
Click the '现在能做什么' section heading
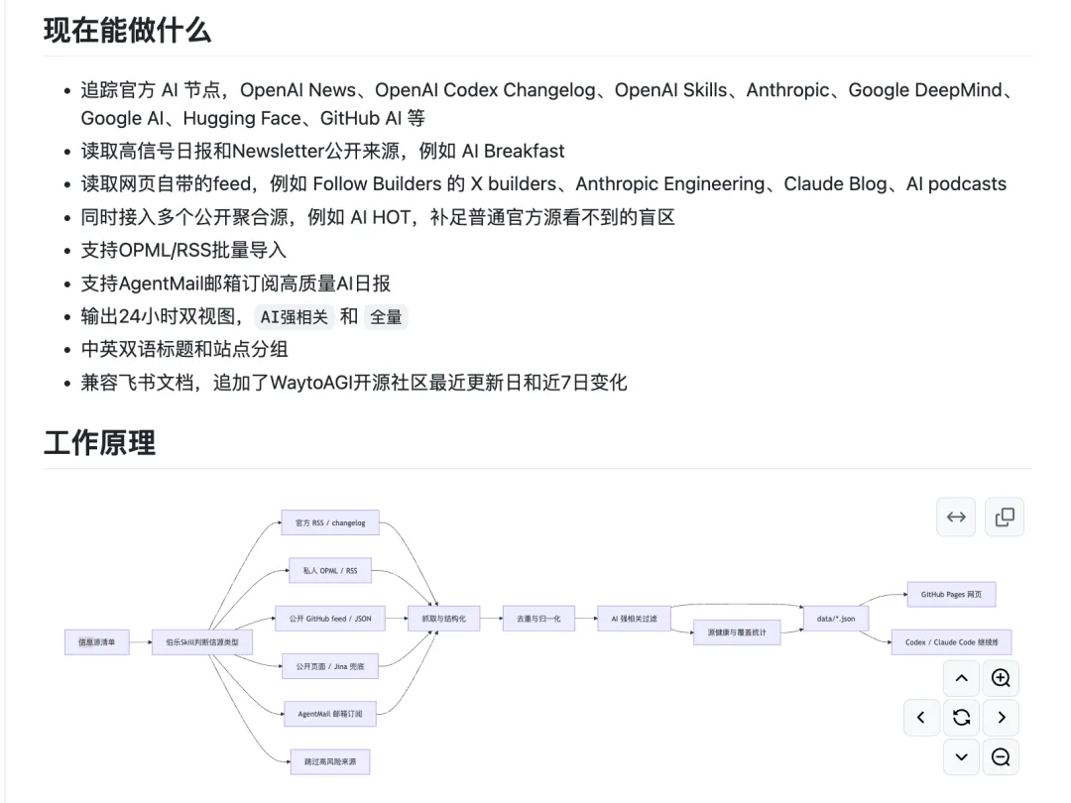point(128,31)
